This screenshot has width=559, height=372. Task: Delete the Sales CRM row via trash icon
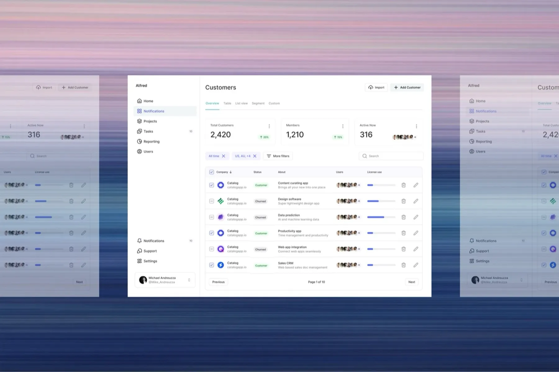click(403, 265)
